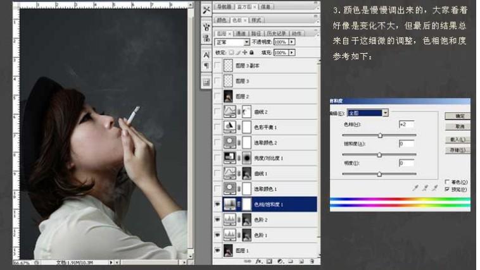Click the 色相/饱和度 1 layer mask thumbnail

point(246,204)
